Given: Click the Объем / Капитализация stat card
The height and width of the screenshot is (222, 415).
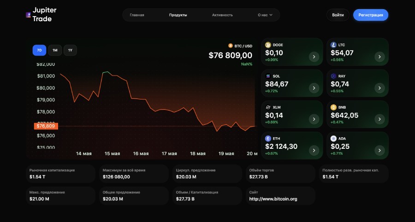Looking at the screenshot, I should tap(207, 196).
